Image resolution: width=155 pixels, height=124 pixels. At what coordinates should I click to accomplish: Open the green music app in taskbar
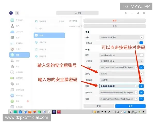click(40, 112)
